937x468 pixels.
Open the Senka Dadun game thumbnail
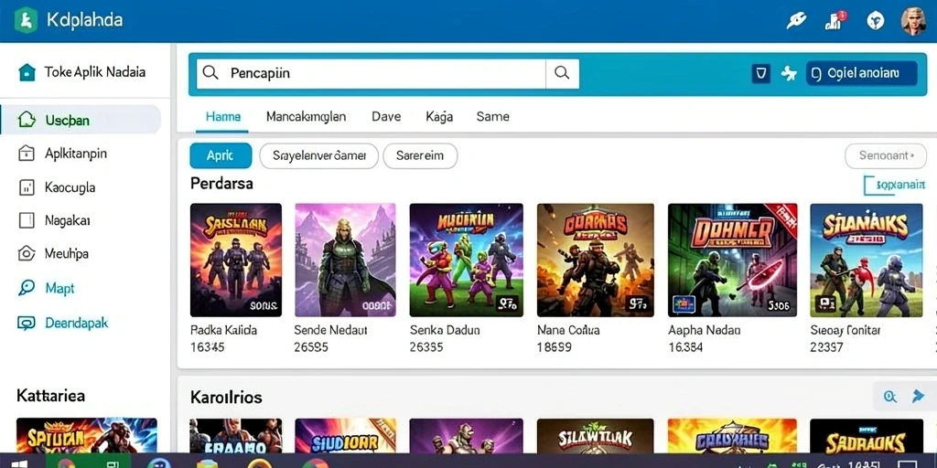[466, 260]
